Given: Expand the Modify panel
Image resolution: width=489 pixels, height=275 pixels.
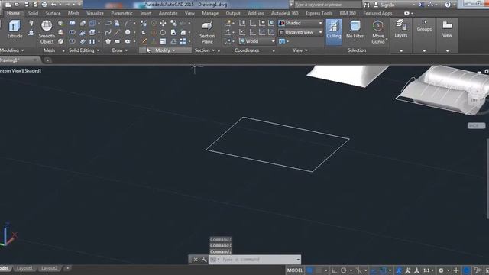Looking at the screenshot, I should click(x=165, y=50).
